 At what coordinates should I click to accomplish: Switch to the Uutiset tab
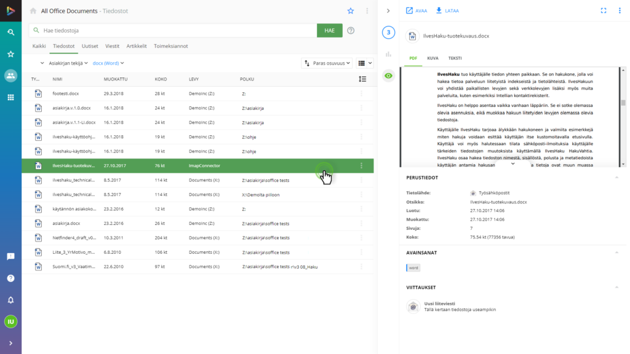(90, 46)
